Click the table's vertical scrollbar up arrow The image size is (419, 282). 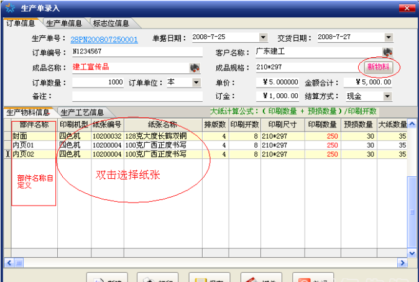[412, 124]
